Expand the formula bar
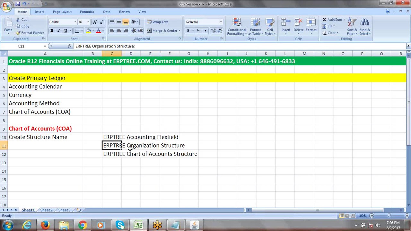The height and width of the screenshot is (231, 411). 408,46
